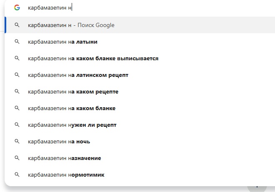Screen dimensions: 275x192
Task: Click magnifier icon beside "нужен ли рецепт"
Action: (x=17, y=125)
